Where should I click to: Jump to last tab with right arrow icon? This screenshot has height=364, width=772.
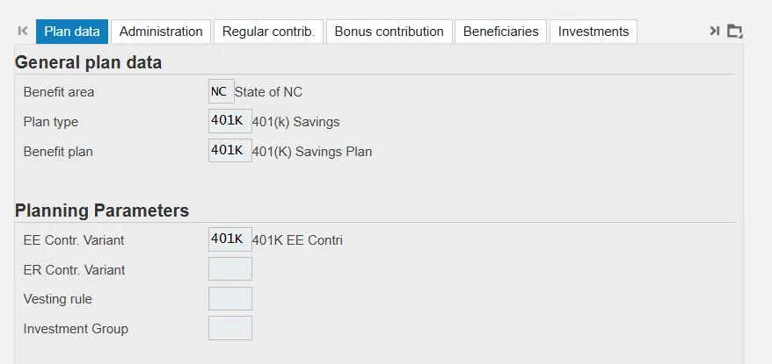click(x=714, y=32)
